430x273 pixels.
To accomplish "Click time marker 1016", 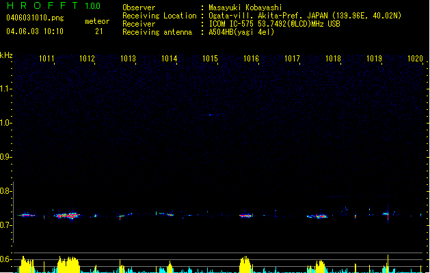I will [251, 59].
